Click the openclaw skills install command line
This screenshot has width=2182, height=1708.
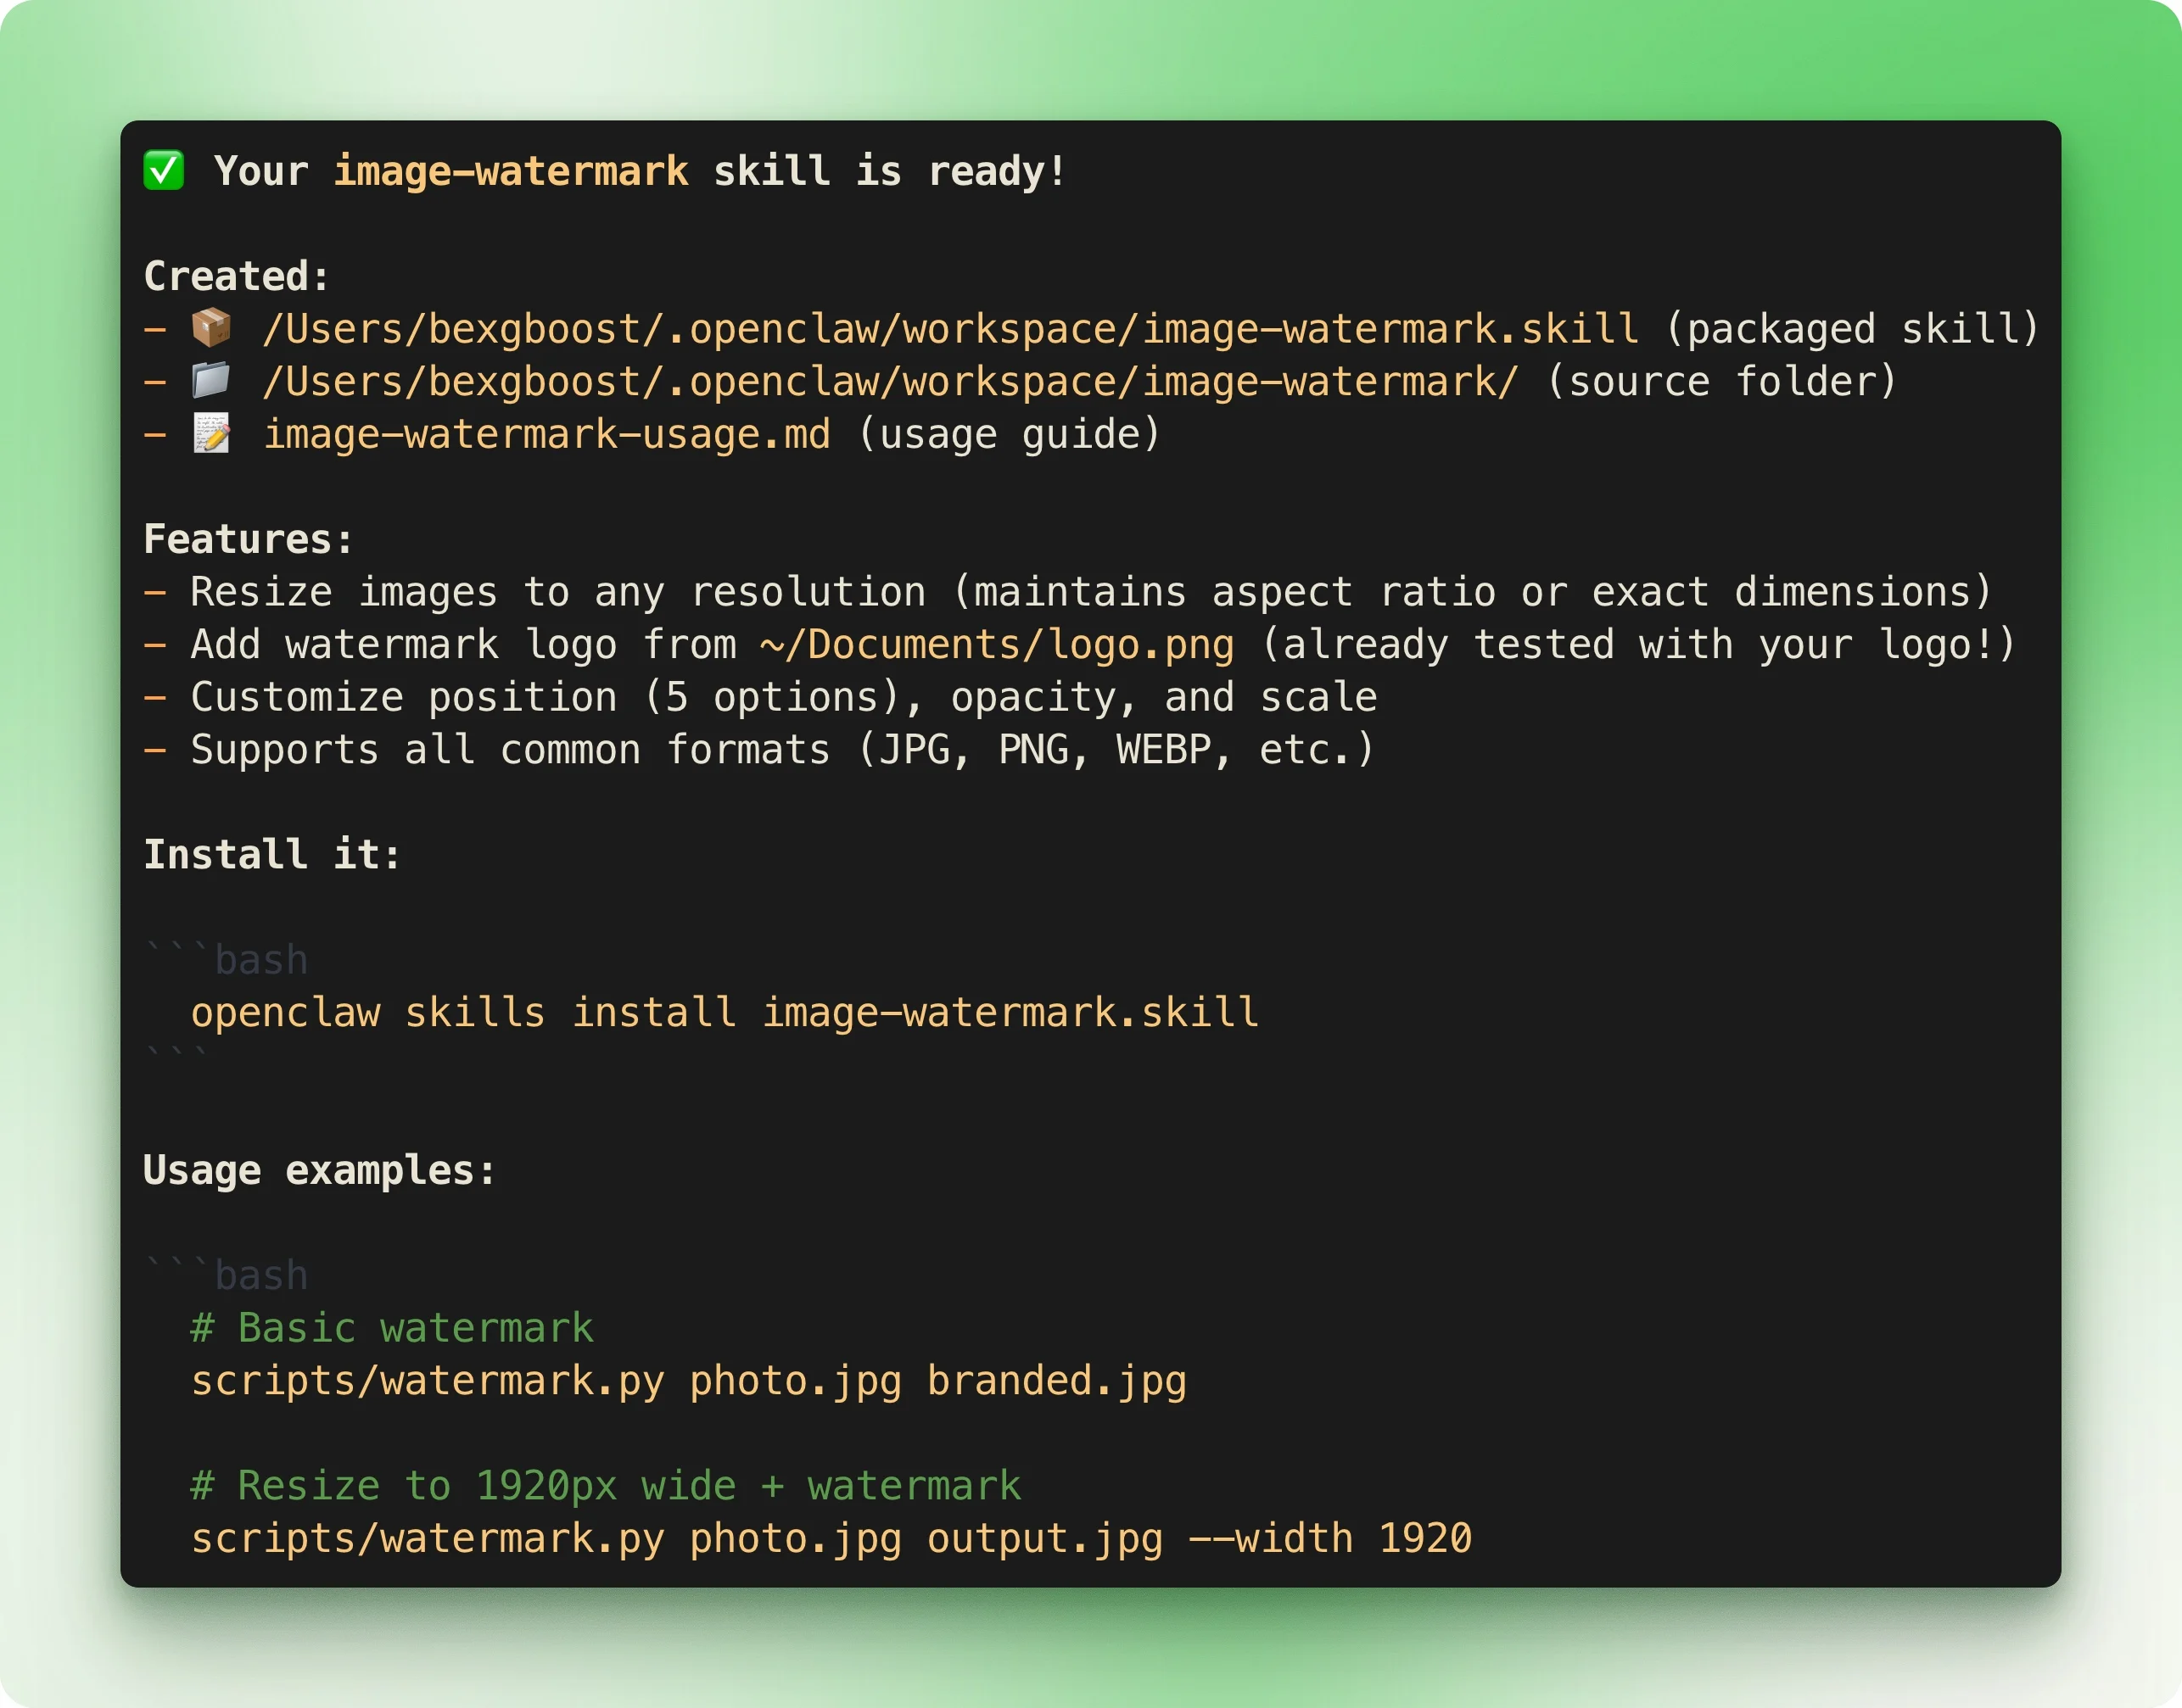725,1013
